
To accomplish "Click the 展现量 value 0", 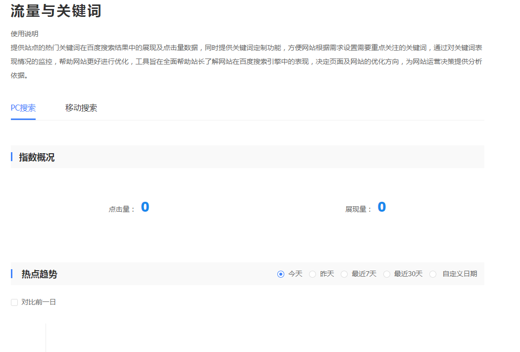I will pos(382,207).
